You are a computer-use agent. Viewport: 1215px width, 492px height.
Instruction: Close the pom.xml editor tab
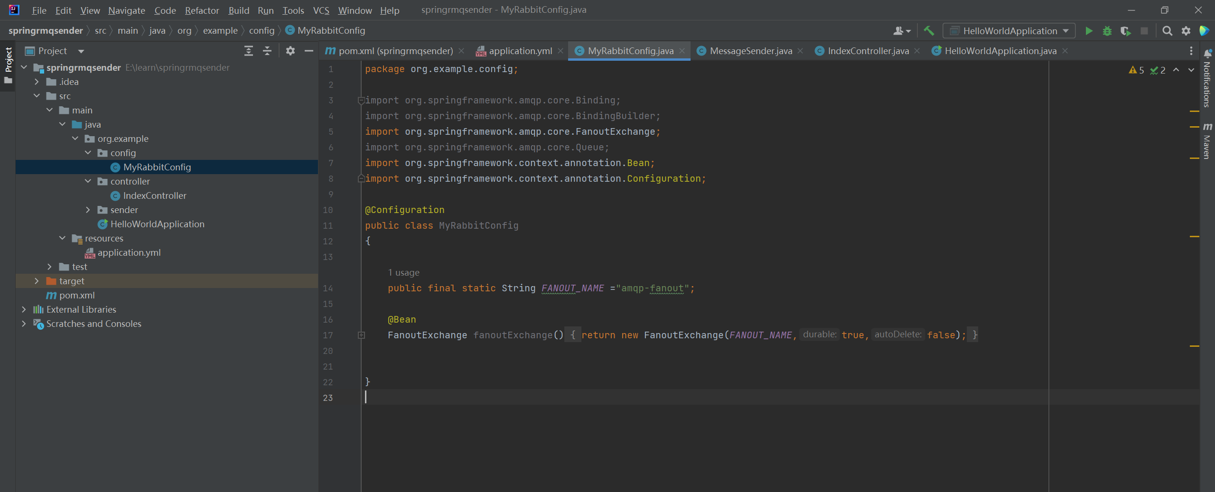click(461, 51)
